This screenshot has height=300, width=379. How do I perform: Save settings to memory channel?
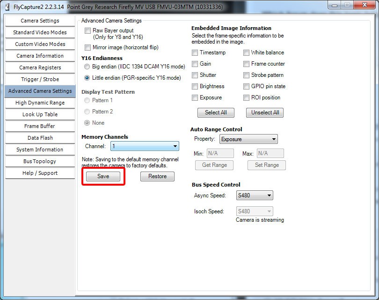(x=103, y=176)
